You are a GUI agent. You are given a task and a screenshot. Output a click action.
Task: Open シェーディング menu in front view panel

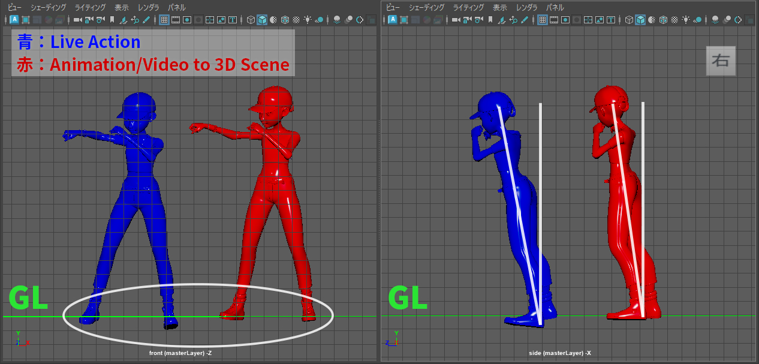(49, 8)
